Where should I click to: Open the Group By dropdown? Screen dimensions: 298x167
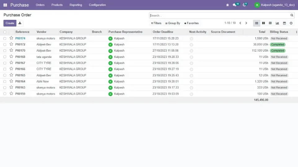(x=173, y=23)
